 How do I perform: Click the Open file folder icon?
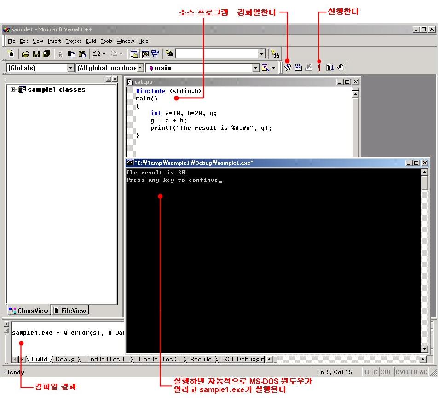[25, 54]
